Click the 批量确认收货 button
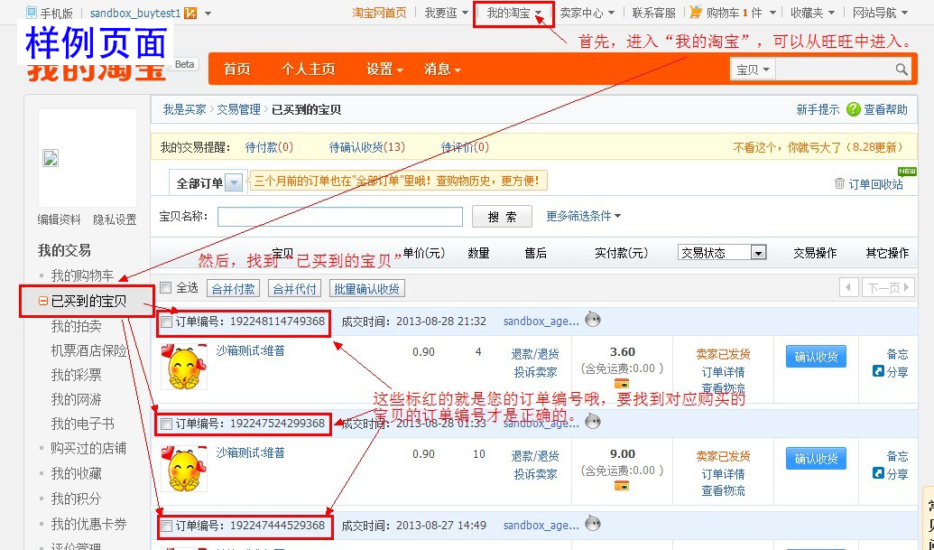 pos(367,288)
